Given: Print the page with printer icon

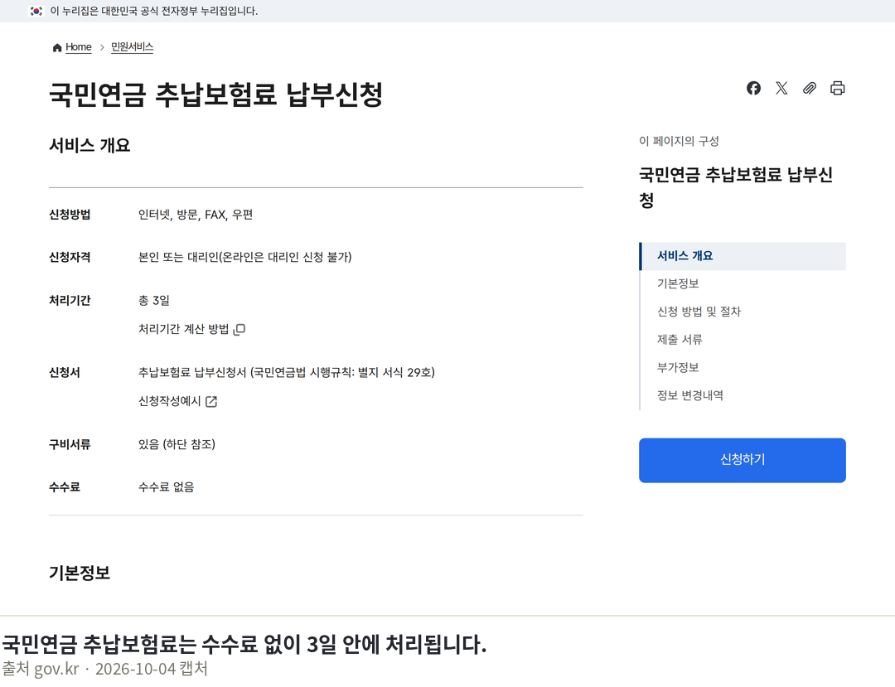Looking at the screenshot, I should pos(837,88).
